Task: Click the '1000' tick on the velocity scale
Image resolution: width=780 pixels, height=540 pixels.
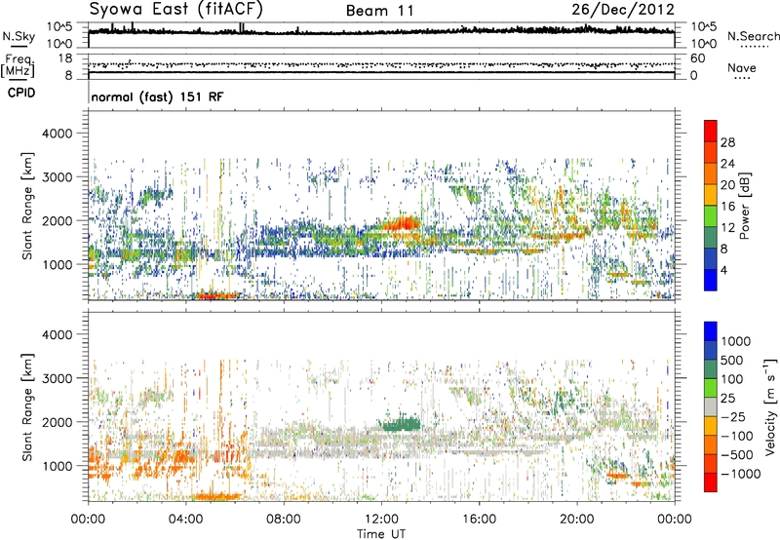Action: click(x=736, y=341)
